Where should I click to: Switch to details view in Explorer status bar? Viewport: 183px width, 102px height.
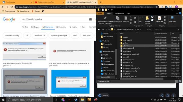(x=176, y=81)
